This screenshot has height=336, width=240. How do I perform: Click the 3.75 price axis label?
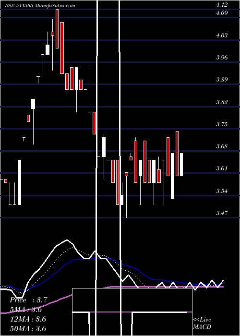click(222, 124)
